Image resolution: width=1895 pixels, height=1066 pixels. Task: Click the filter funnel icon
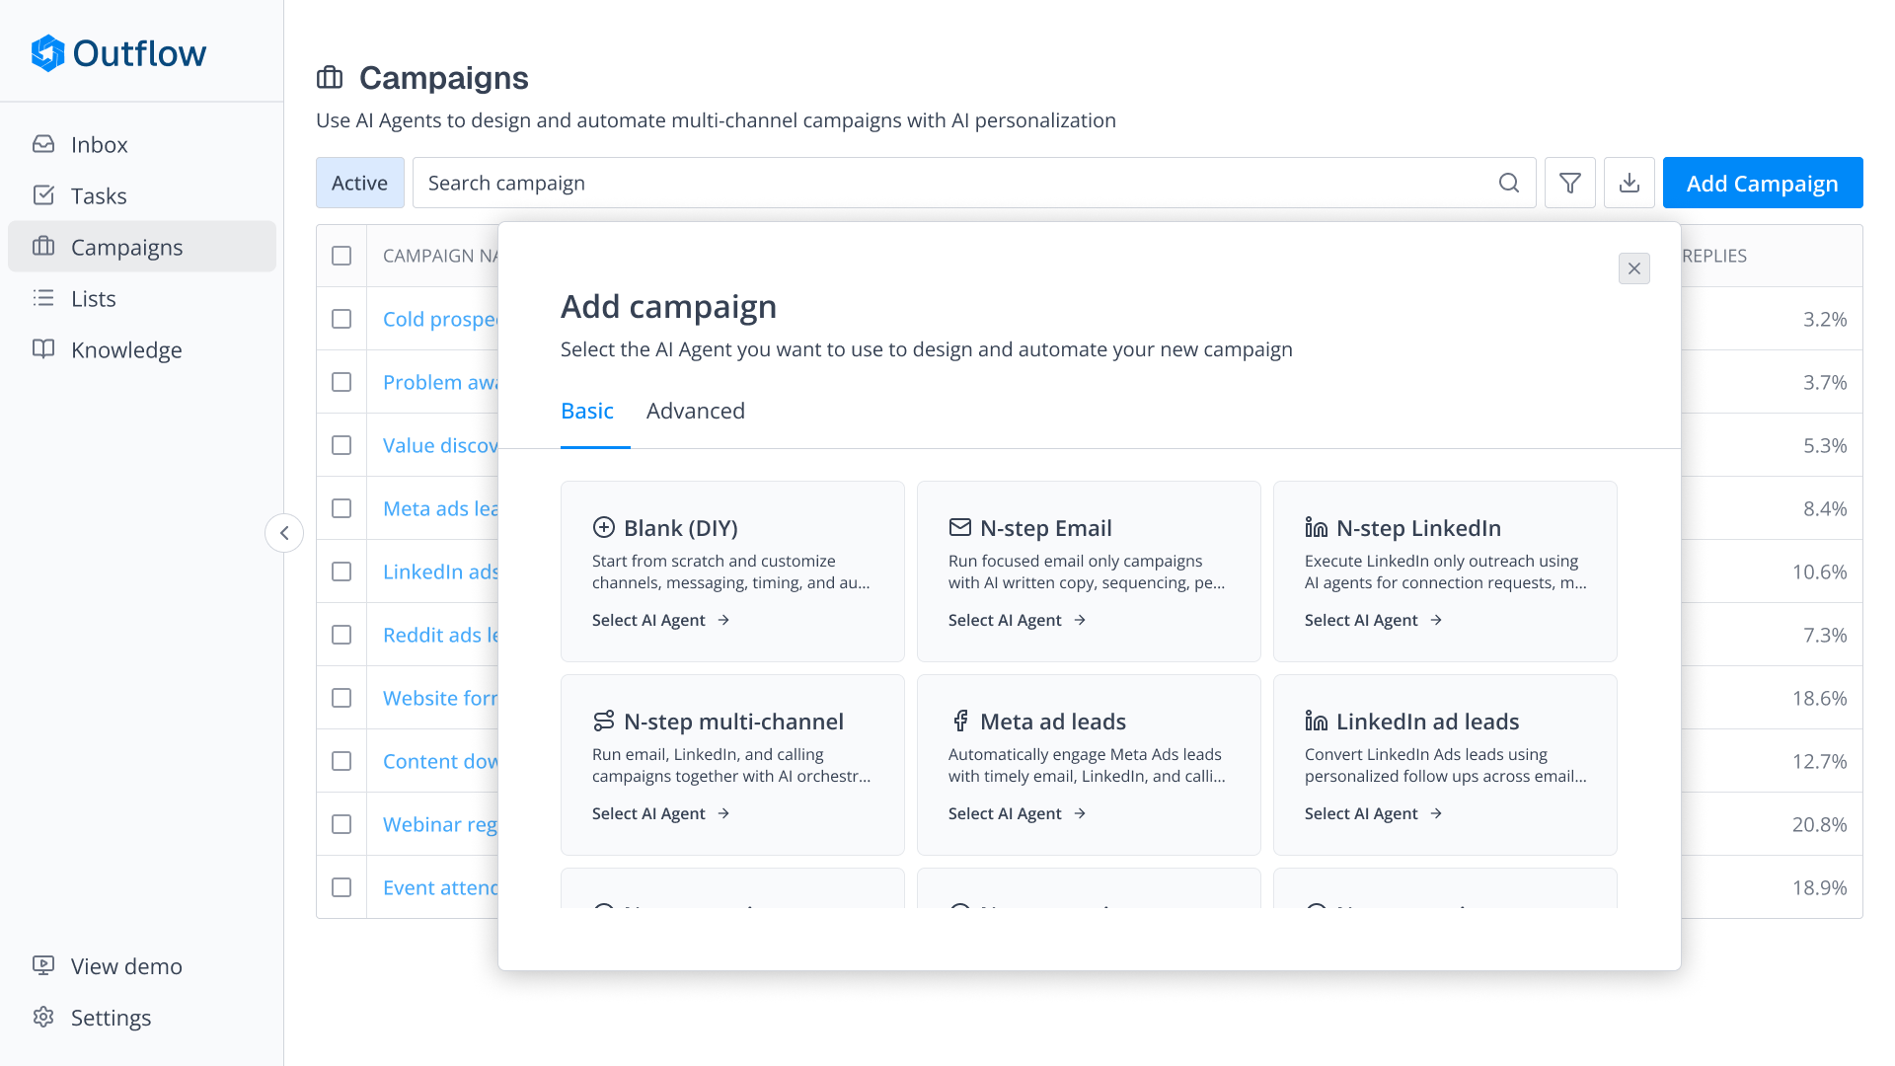tap(1569, 183)
